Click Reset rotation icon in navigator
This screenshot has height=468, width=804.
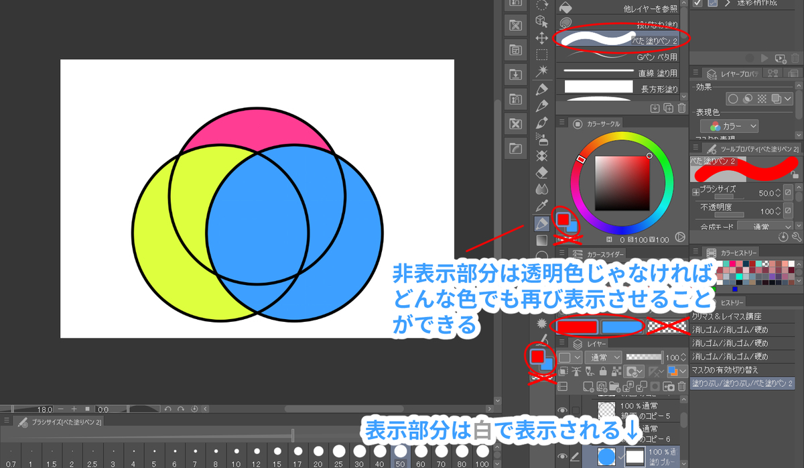click(x=194, y=408)
